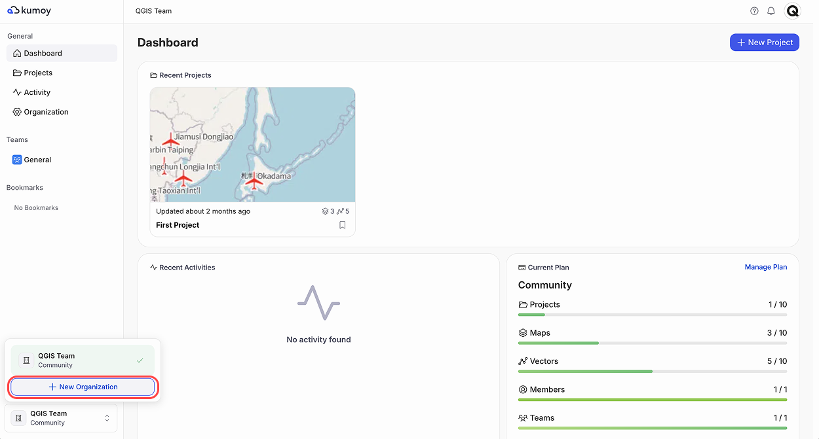Screen dimensions: 819x439
Task: Click the Vectors icon in plan usage
Action: tap(523, 361)
